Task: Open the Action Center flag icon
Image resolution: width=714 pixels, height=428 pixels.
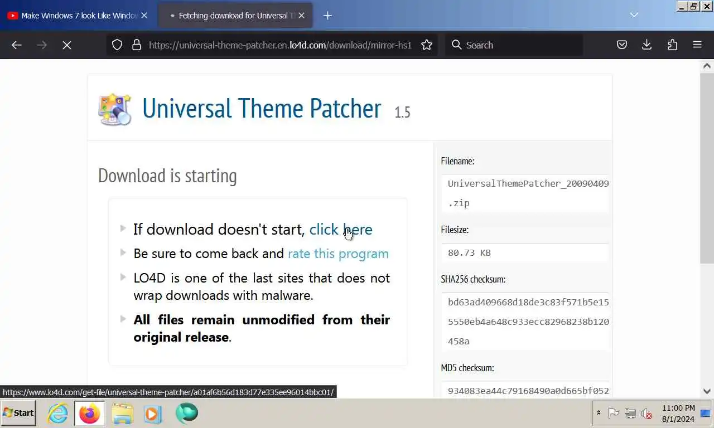Action: point(614,414)
